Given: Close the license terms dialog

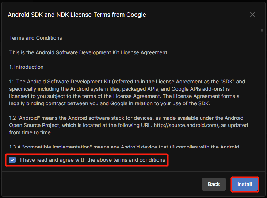Looking at the screenshot, I should (x=253, y=15).
